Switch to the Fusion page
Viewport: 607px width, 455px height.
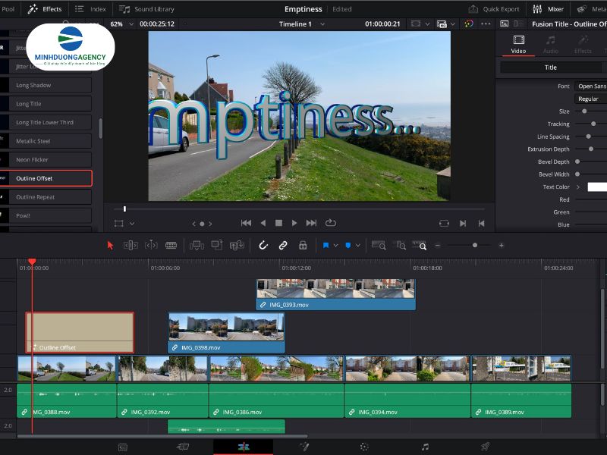pos(303,447)
